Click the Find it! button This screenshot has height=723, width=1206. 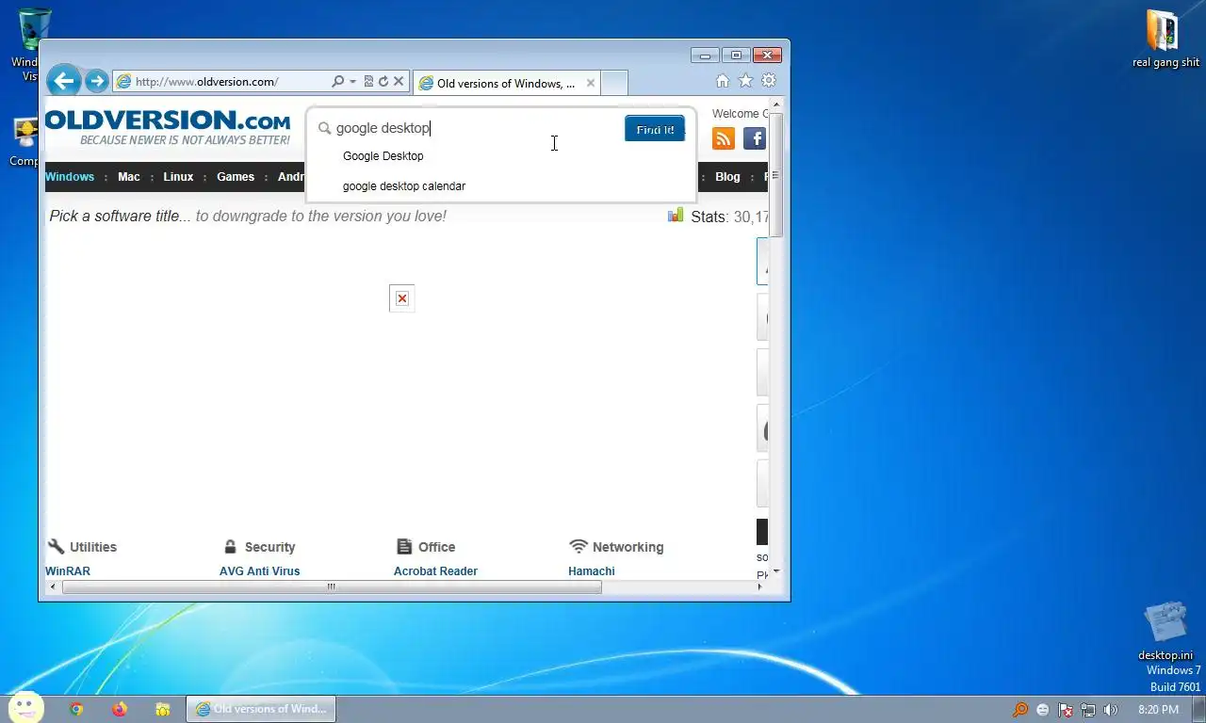click(655, 129)
